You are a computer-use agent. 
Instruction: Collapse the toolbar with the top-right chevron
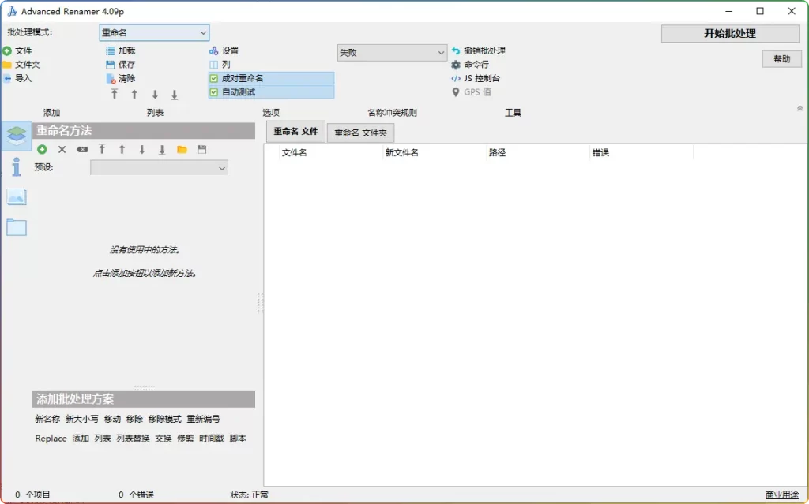[800, 109]
